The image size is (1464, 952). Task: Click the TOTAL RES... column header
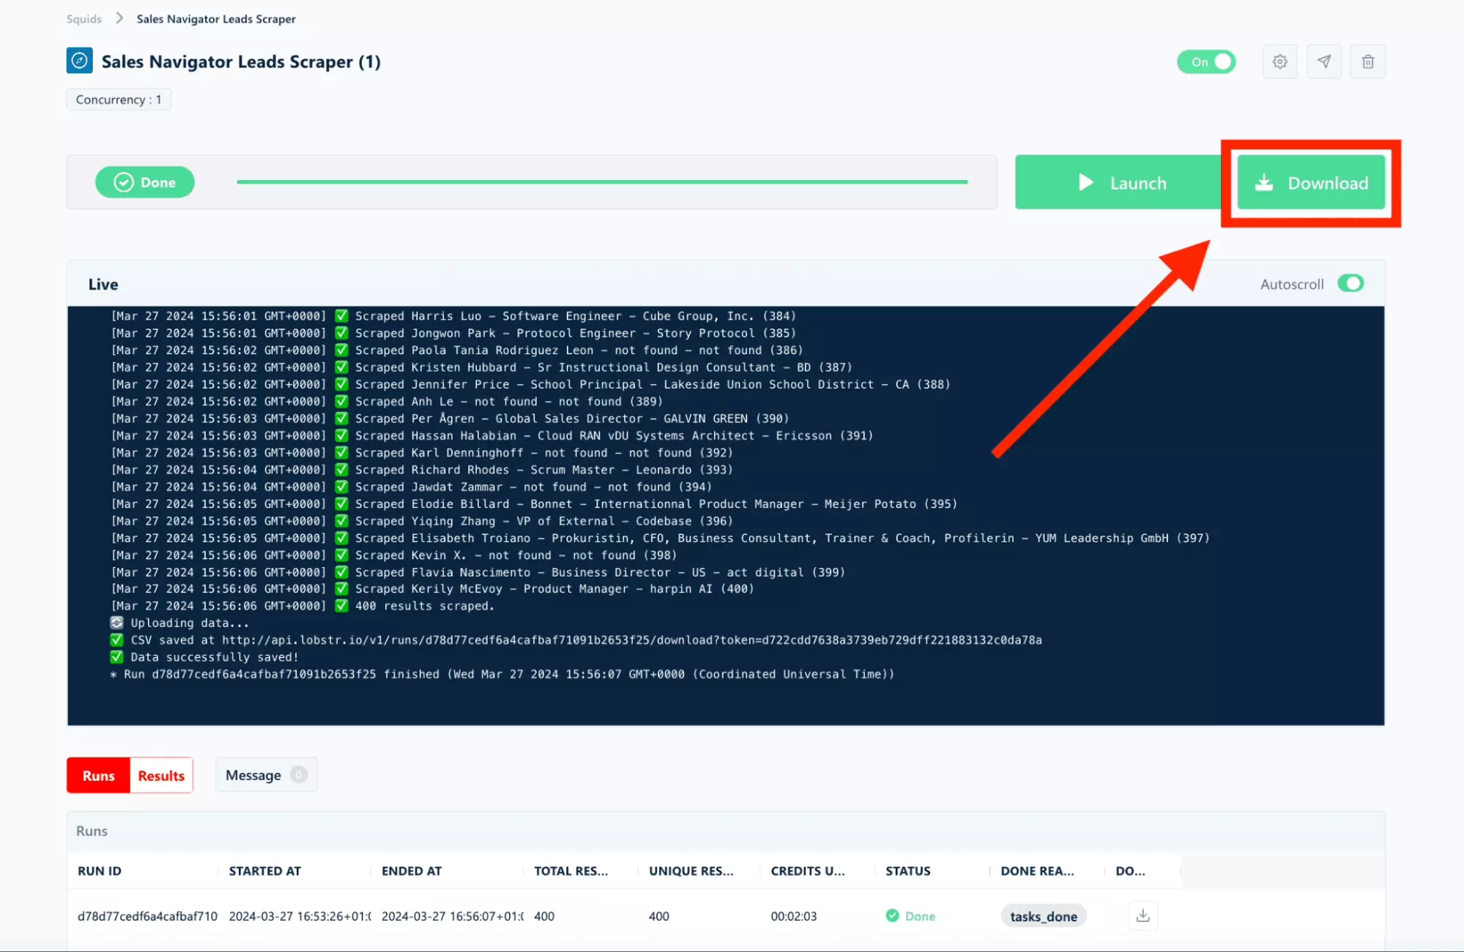(x=571, y=871)
